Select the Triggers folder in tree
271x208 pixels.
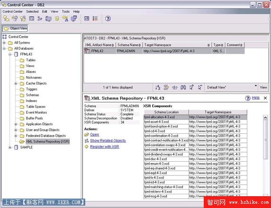point(32,89)
